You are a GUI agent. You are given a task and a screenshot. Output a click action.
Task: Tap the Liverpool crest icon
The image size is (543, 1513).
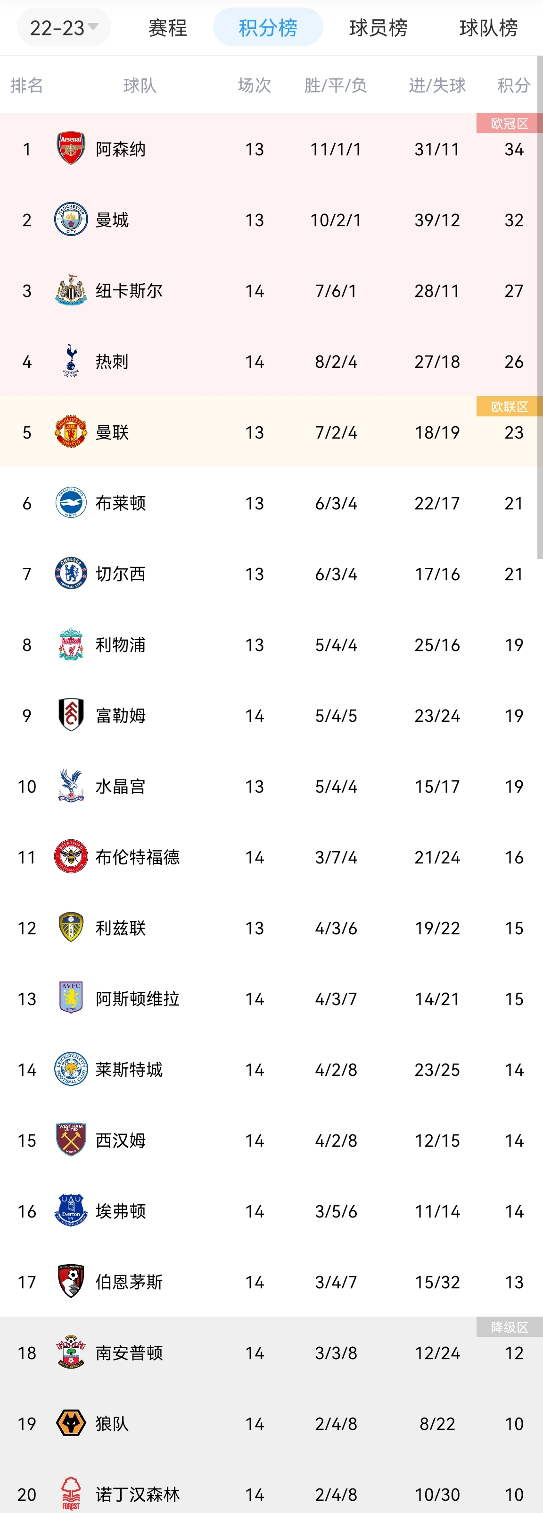pyautogui.click(x=71, y=644)
